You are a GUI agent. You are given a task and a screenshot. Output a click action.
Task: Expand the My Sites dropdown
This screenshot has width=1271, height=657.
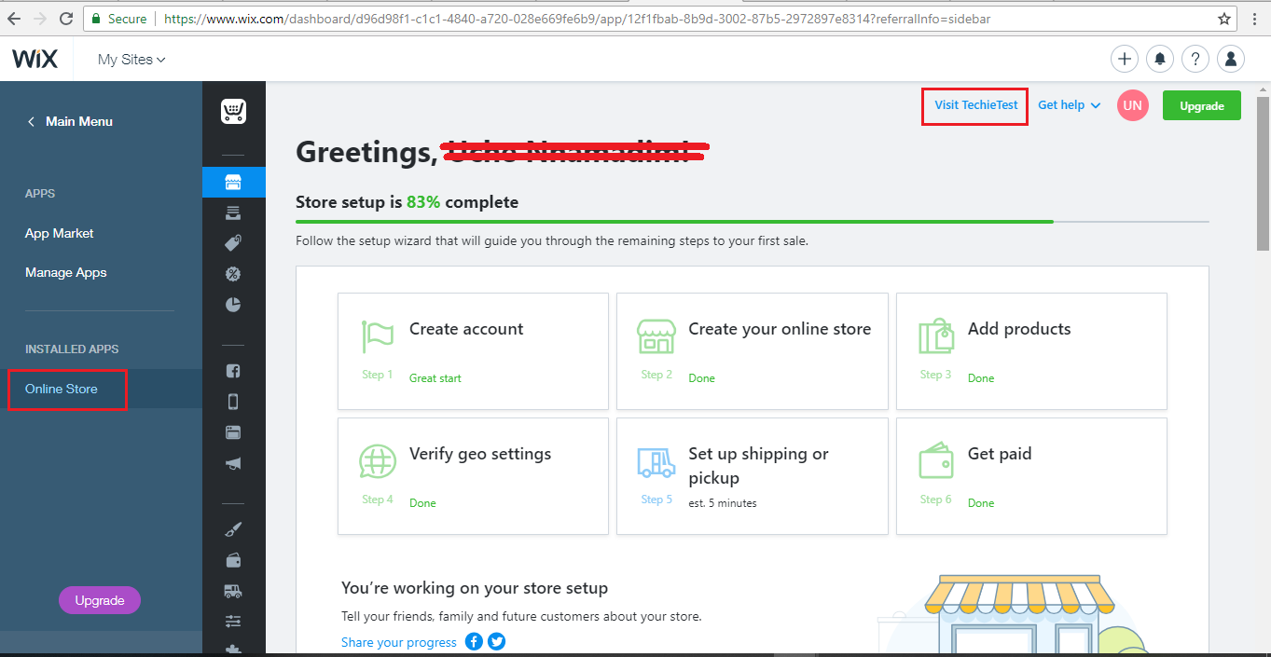click(131, 59)
